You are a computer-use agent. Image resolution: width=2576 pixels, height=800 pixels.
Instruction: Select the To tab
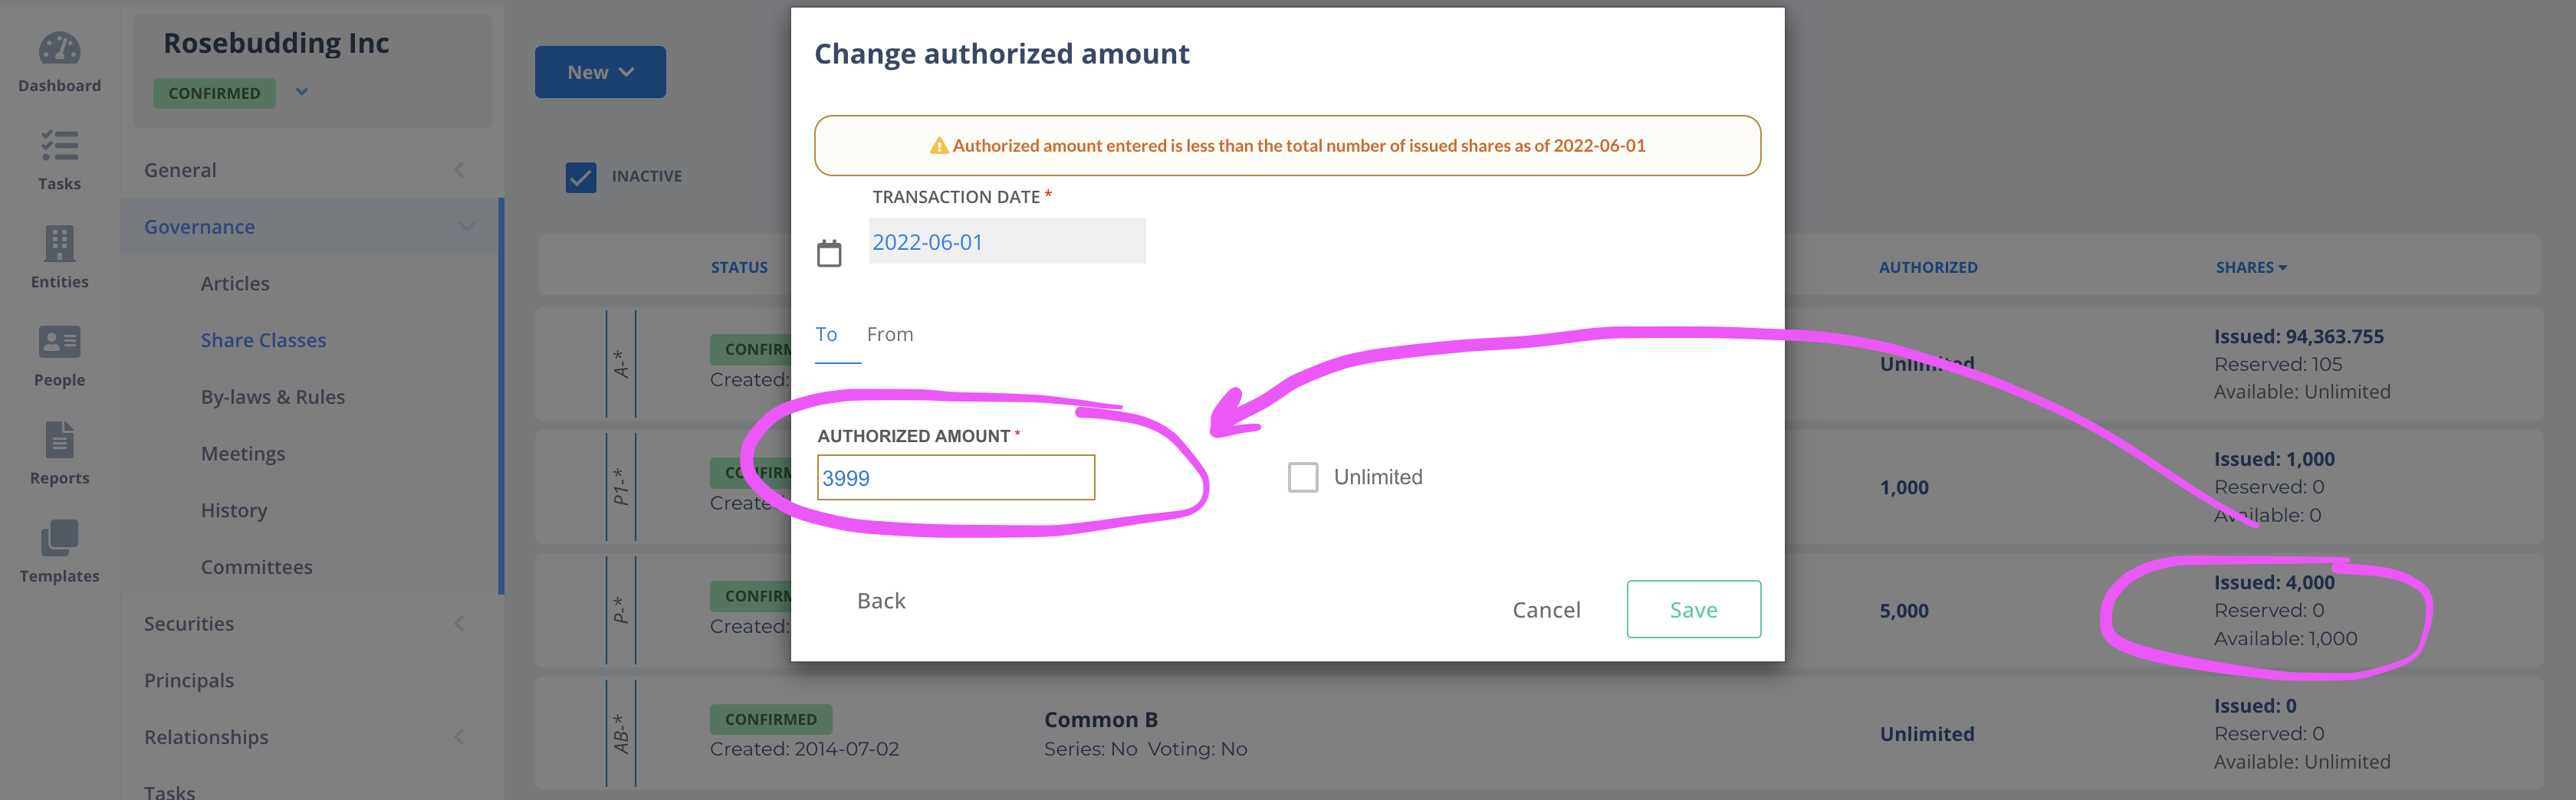[826, 334]
